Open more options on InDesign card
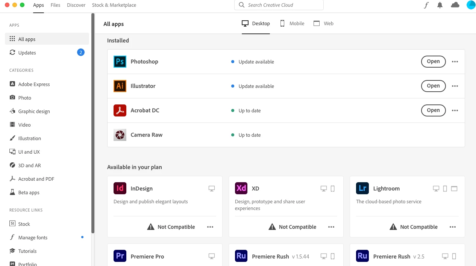The image size is (476, 266). click(x=210, y=227)
